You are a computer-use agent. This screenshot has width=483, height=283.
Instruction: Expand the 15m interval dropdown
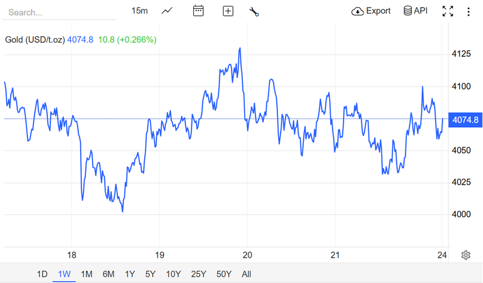[x=139, y=11]
